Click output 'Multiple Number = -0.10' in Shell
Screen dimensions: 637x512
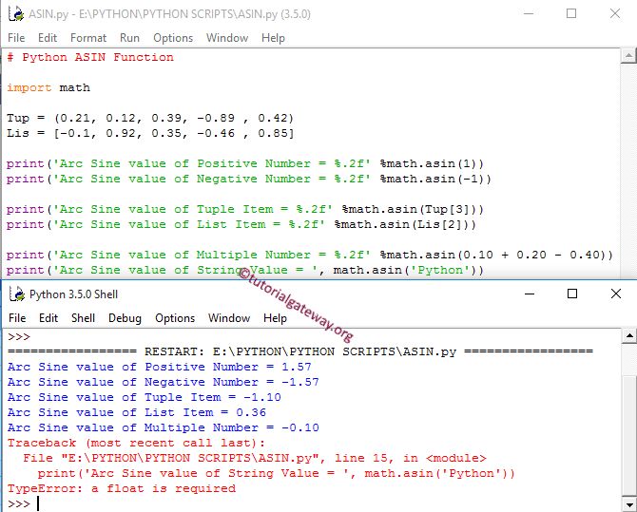(163, 428)
